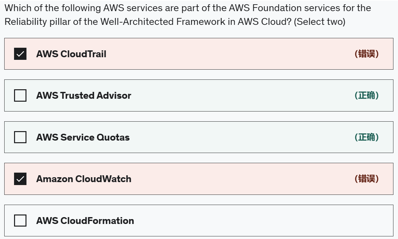Select the AWS Service Quotas label text

point(83,137)
